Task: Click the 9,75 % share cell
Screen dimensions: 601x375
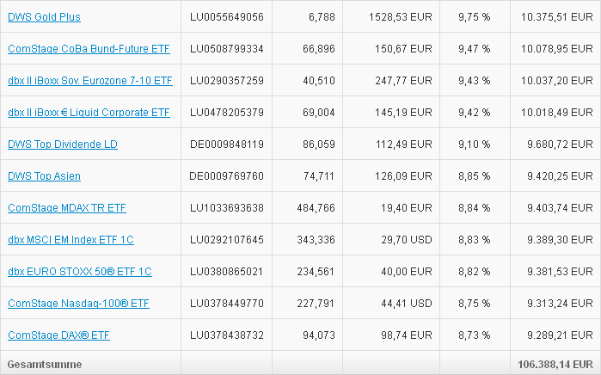Action: click(x=475, y=17)
